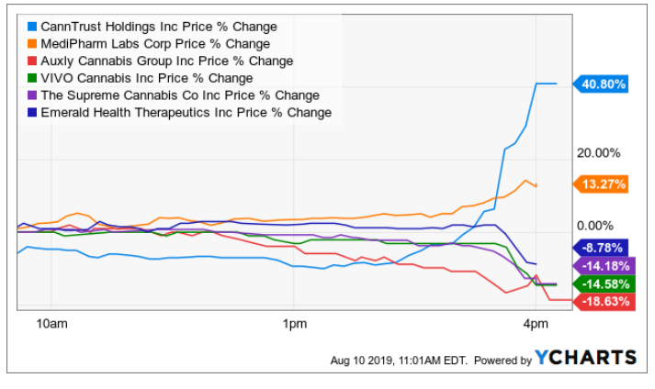Select CannTrust Holdings Inc legend label
Screen dimensions: 655x389
158,27
